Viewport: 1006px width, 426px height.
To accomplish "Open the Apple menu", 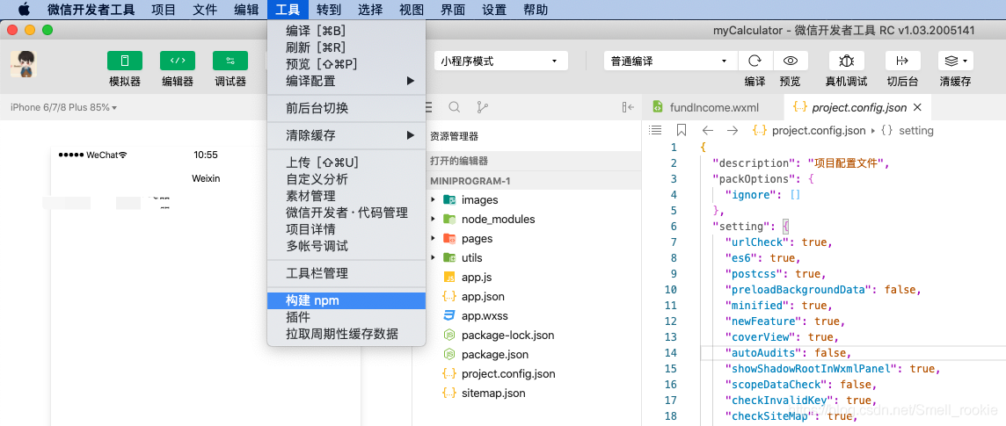I will [24, 10].
